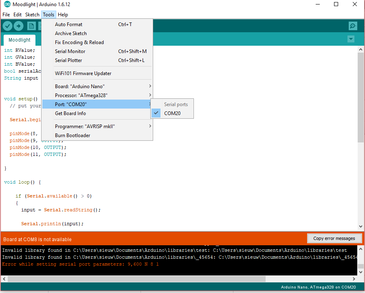Viewport: 365px width, 293px height.
Task: Click console horizontal scrollbar thumb
Action: (136, 279)
